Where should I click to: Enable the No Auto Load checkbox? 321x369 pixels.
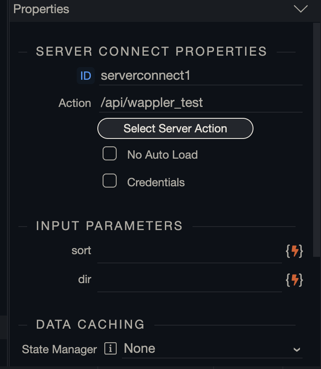110,154
